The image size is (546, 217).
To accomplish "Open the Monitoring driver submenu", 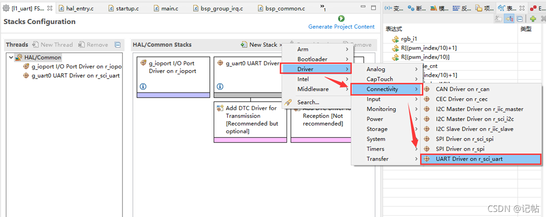I will click(386, 109).
